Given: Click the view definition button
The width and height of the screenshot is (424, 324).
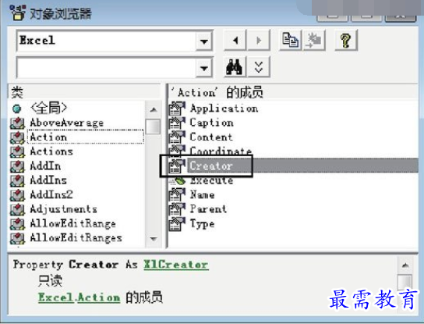Looking at the screenshot, I should tap(314, 40).
